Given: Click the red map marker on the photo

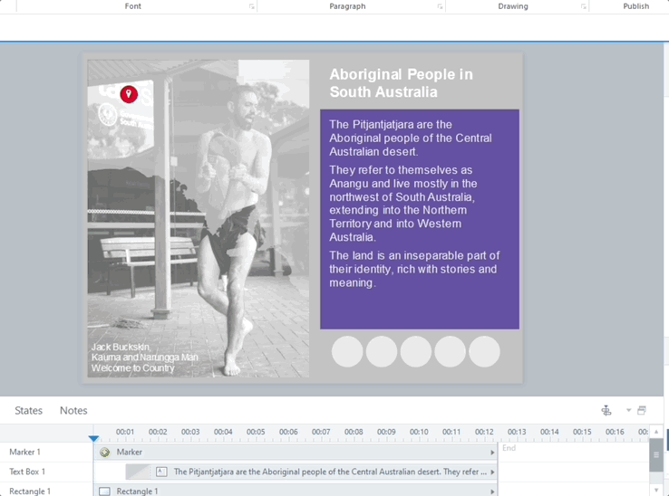Looking at the screenshot, I should tap(129, 94).
